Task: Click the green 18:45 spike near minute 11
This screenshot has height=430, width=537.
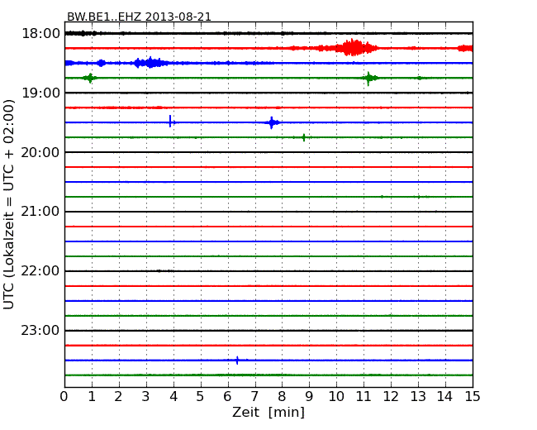Action: 368,79
